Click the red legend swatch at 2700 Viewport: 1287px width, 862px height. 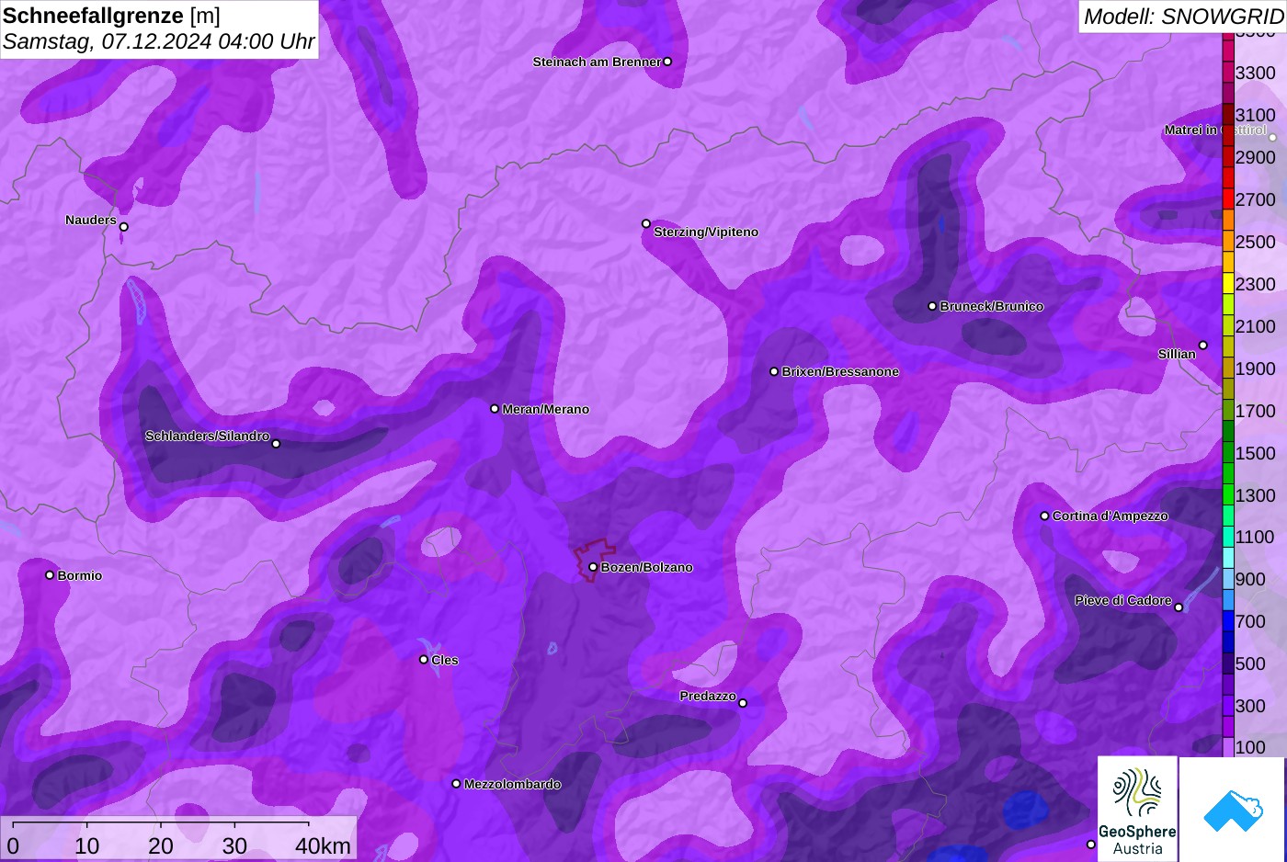1228,199
